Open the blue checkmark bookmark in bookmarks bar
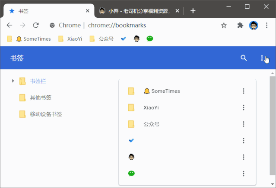This screenshot has height=188, width=276. tap(124, 39)
